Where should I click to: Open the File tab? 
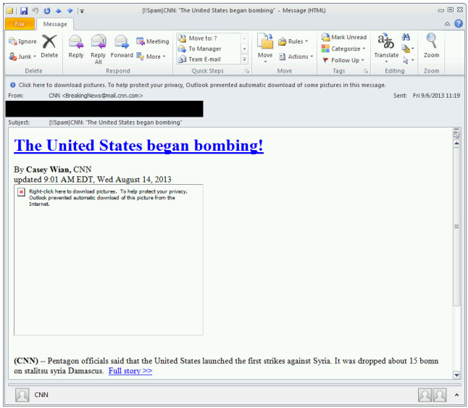tap(20, 24)
